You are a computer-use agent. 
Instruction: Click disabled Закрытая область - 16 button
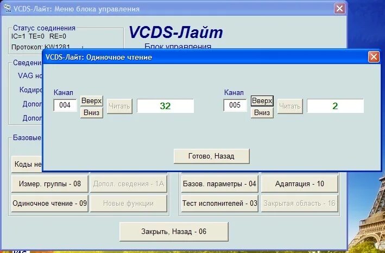click(300, 204)
